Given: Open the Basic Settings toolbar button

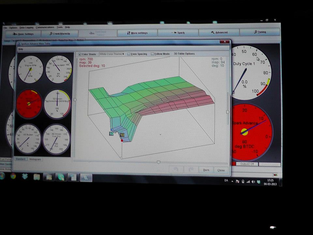Looking at the screenshot, I should (x=23, y=34).
